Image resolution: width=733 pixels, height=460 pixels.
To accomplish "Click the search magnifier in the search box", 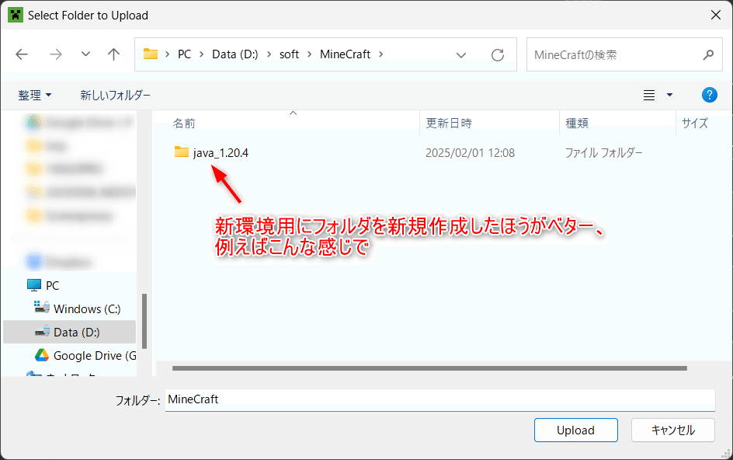I will 707,54.
